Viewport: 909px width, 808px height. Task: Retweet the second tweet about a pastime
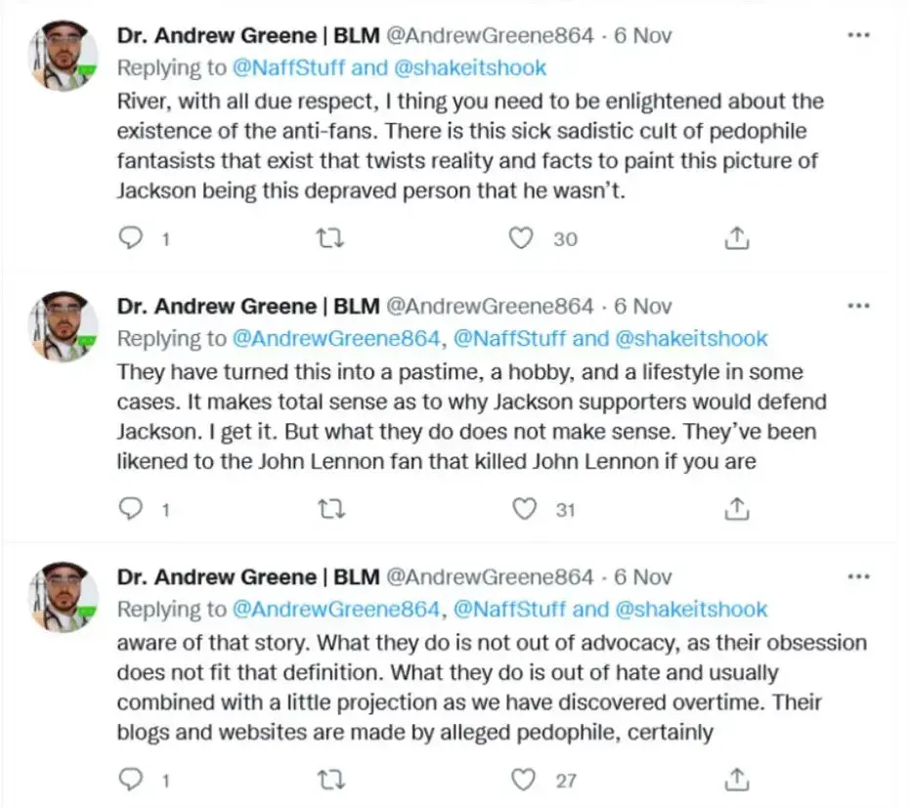point(332,508)
